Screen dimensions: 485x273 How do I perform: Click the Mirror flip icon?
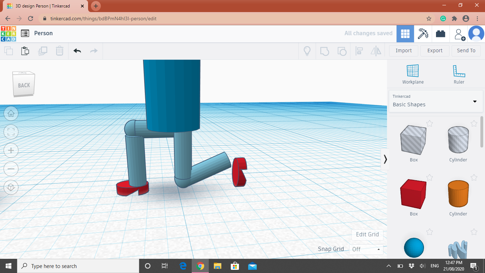[376, 51]
